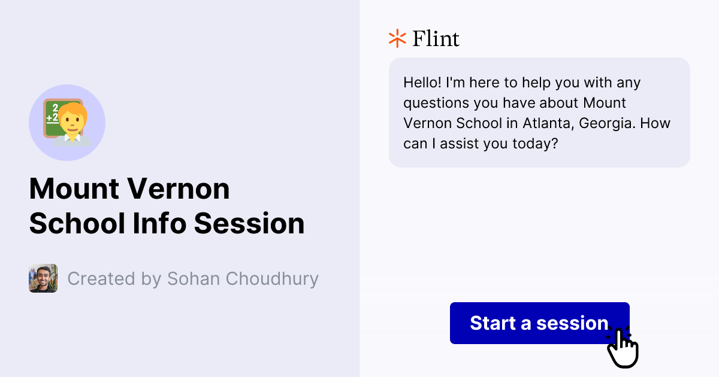Select the circular purple avatar badge
This screenshot has width=719, height=377.
(x=67, y=122)
